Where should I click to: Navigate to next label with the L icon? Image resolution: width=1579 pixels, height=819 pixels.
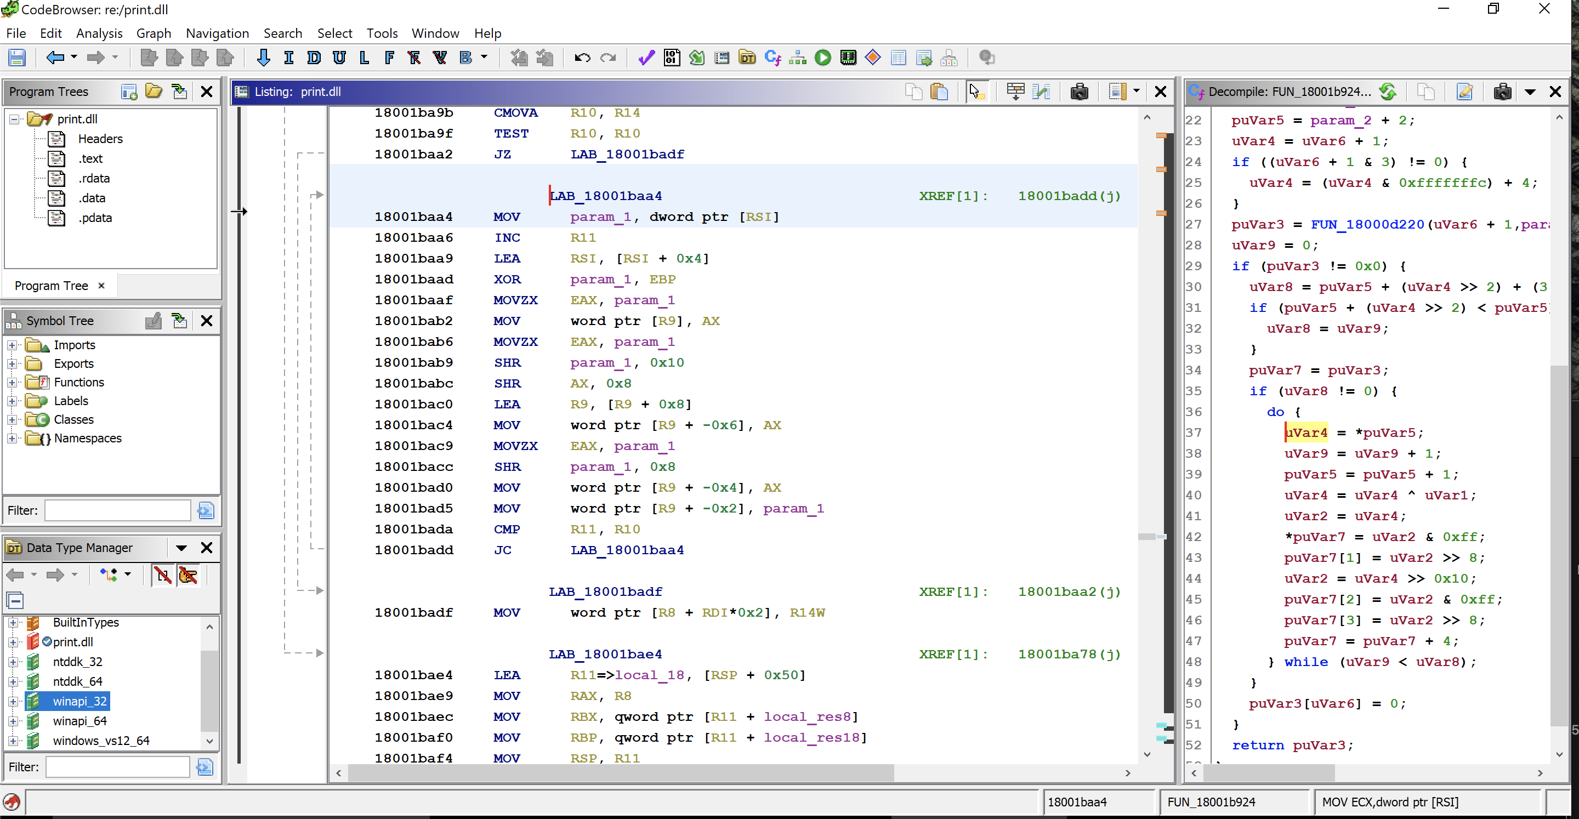[x=364, y=58]
